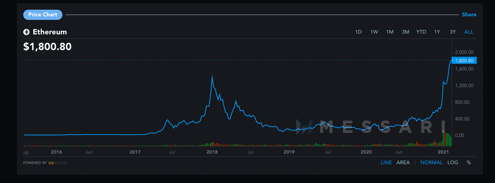This screenshot has height=183, width=495.
Task: Switch to AREA chart type
Action: [x=403, y=163]
